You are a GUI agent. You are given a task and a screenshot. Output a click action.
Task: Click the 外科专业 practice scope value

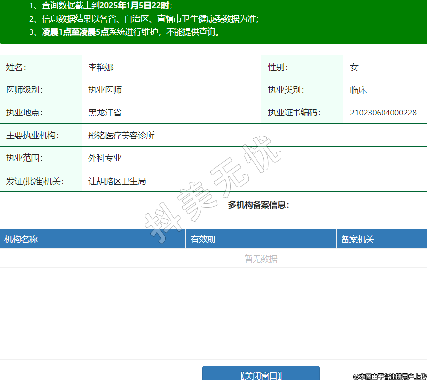point(105,158)
